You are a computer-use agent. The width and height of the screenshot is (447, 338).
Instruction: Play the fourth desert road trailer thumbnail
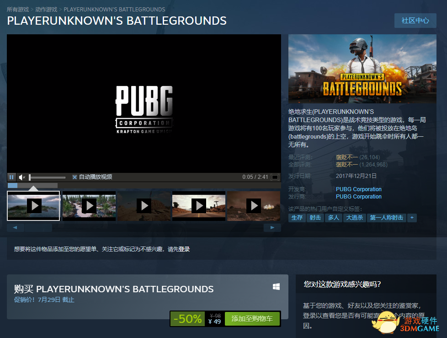click(x=199, y=206)
